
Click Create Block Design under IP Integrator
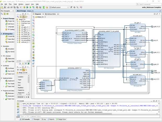pyautogui.click(x=11, y=36)
